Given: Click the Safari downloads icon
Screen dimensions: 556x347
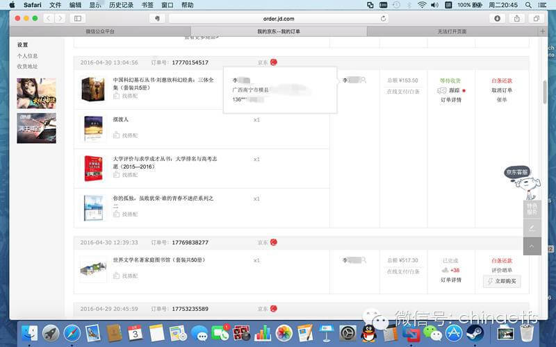Looking at the screenshot, I should 497,18.
